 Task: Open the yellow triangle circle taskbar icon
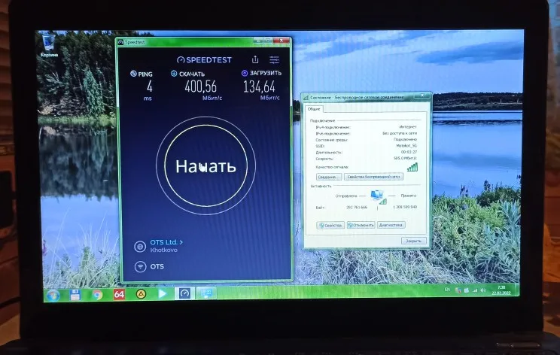pos(141,294)
